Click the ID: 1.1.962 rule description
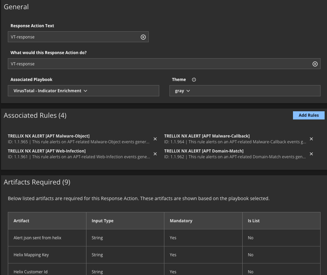 235,157
